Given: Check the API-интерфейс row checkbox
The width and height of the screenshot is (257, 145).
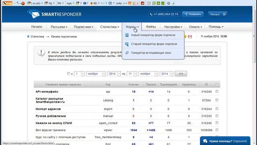Looking at the screenshot, I should 217,91.
